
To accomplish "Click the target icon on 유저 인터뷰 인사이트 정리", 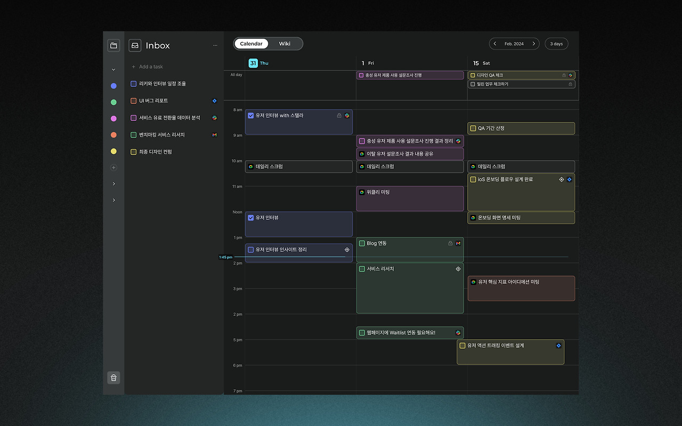I will coord(347,249).
